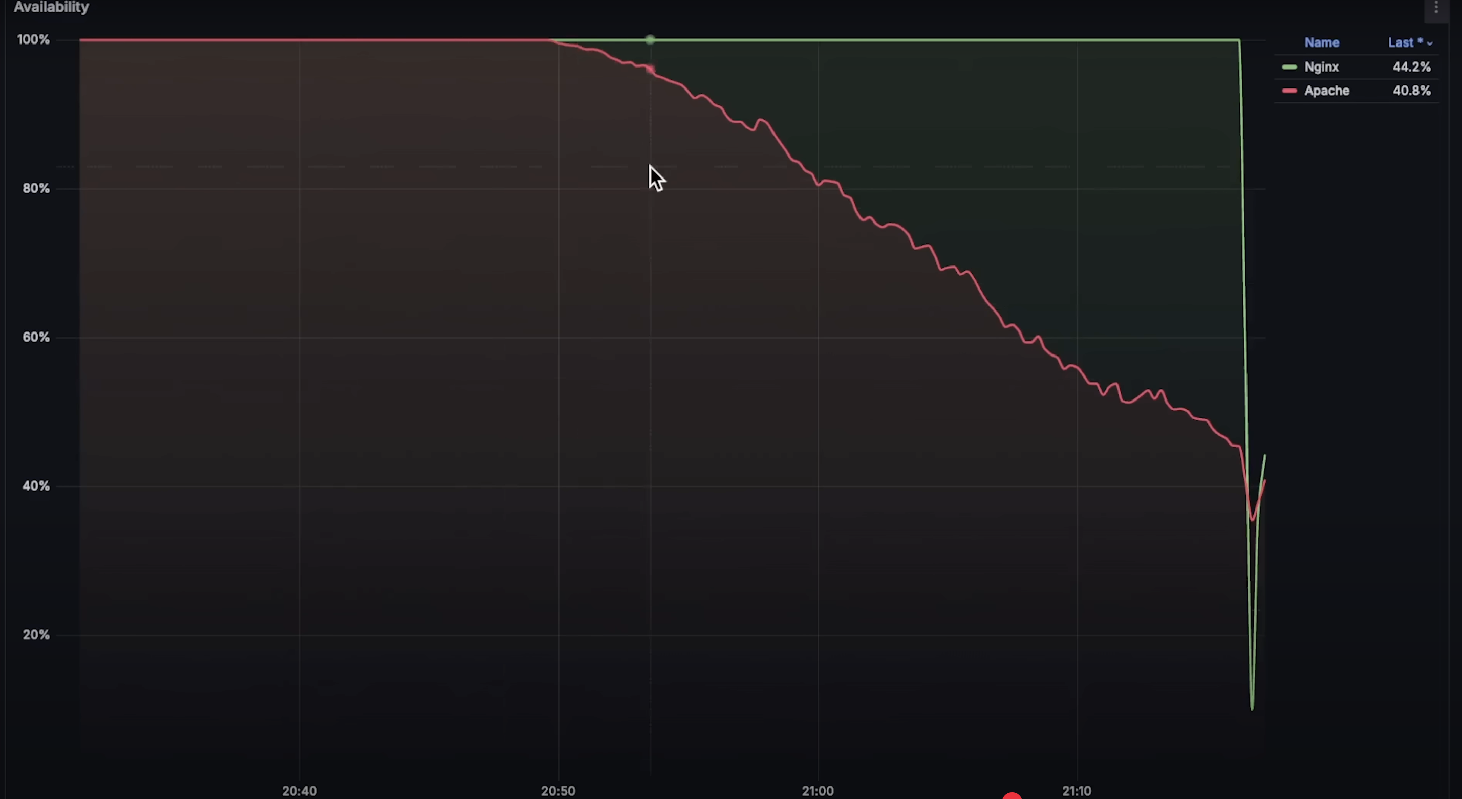Click bottom of Nginx green dip spike
Screen dimensions: 1462x799
click(1252, 707)
